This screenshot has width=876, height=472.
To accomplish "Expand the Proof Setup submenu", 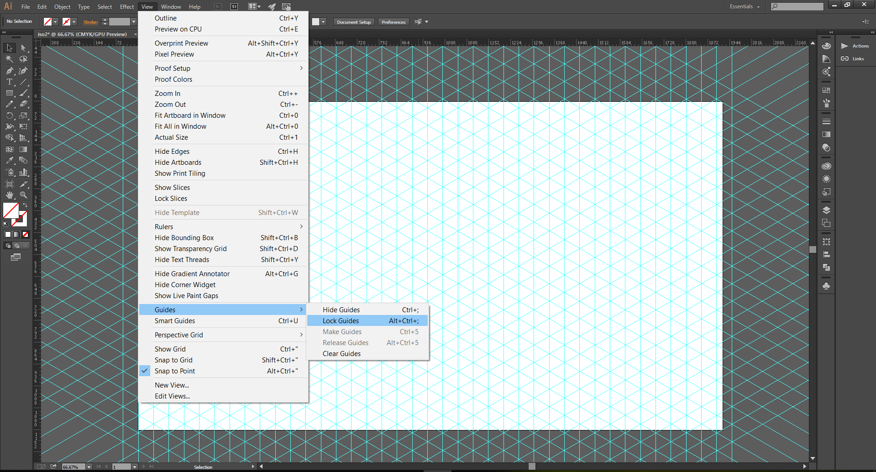I will [x=223, y=68].
